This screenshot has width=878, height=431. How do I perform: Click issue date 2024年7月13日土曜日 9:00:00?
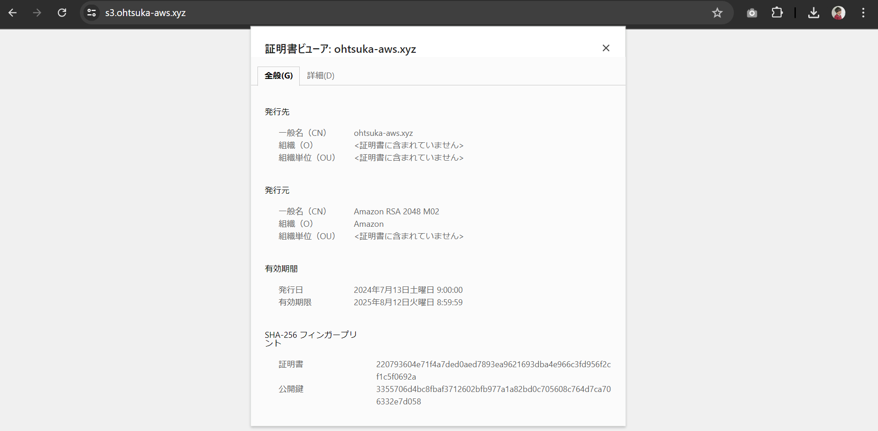coord(408,290)
